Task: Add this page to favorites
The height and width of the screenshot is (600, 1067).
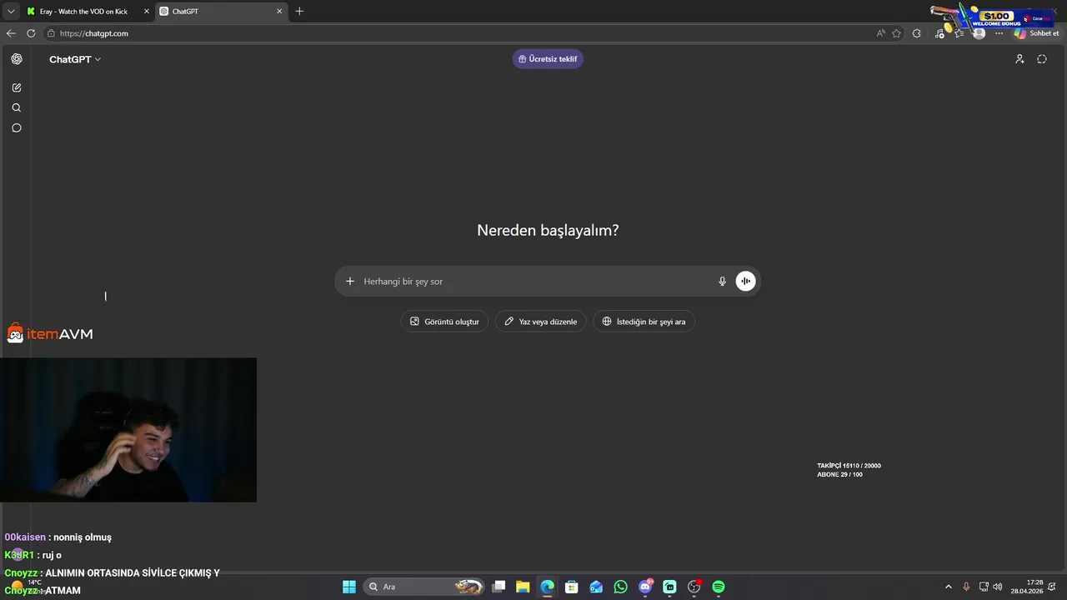Action: tap(897, 33)
